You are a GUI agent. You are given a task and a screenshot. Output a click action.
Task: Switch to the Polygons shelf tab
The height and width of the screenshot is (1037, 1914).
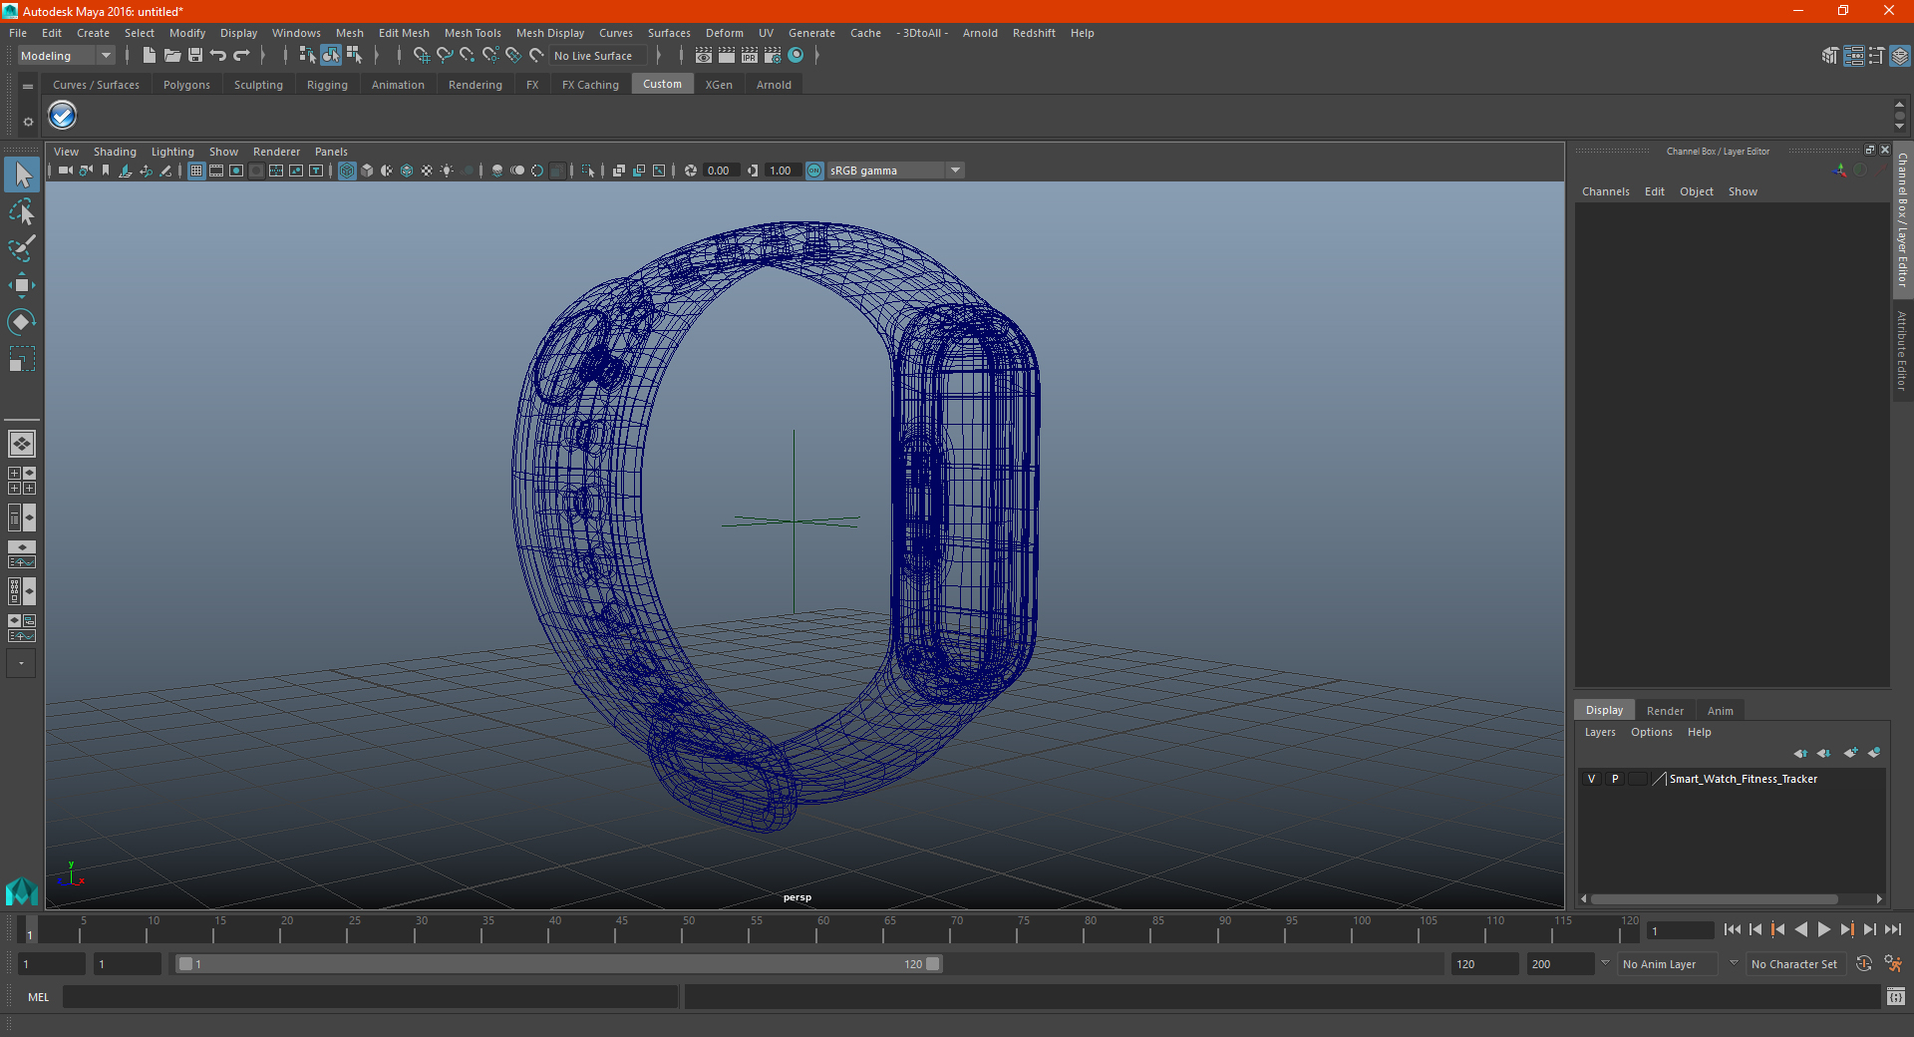click(x=186, y=85)
